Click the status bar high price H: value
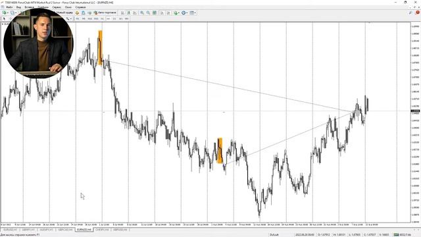 coord(339,235)
